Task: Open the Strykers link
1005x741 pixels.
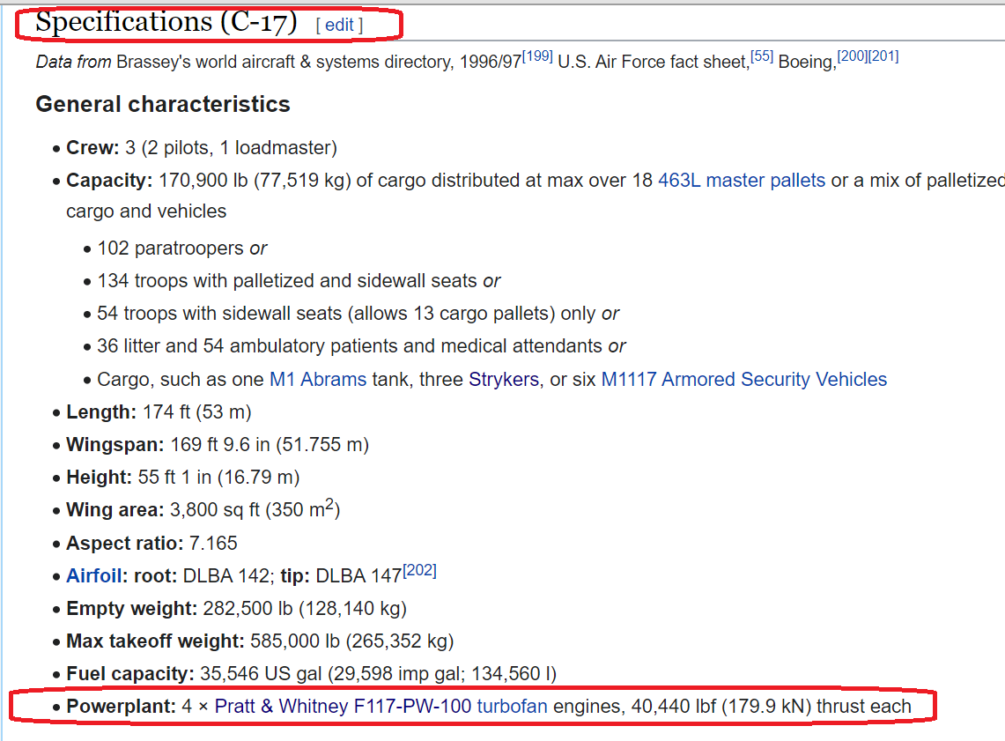Action: click(504, 379)
